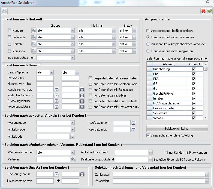Enable the Lieferanten checkbox
The height and width of the screenshot is (189, 214).
[x=10, y=37]
